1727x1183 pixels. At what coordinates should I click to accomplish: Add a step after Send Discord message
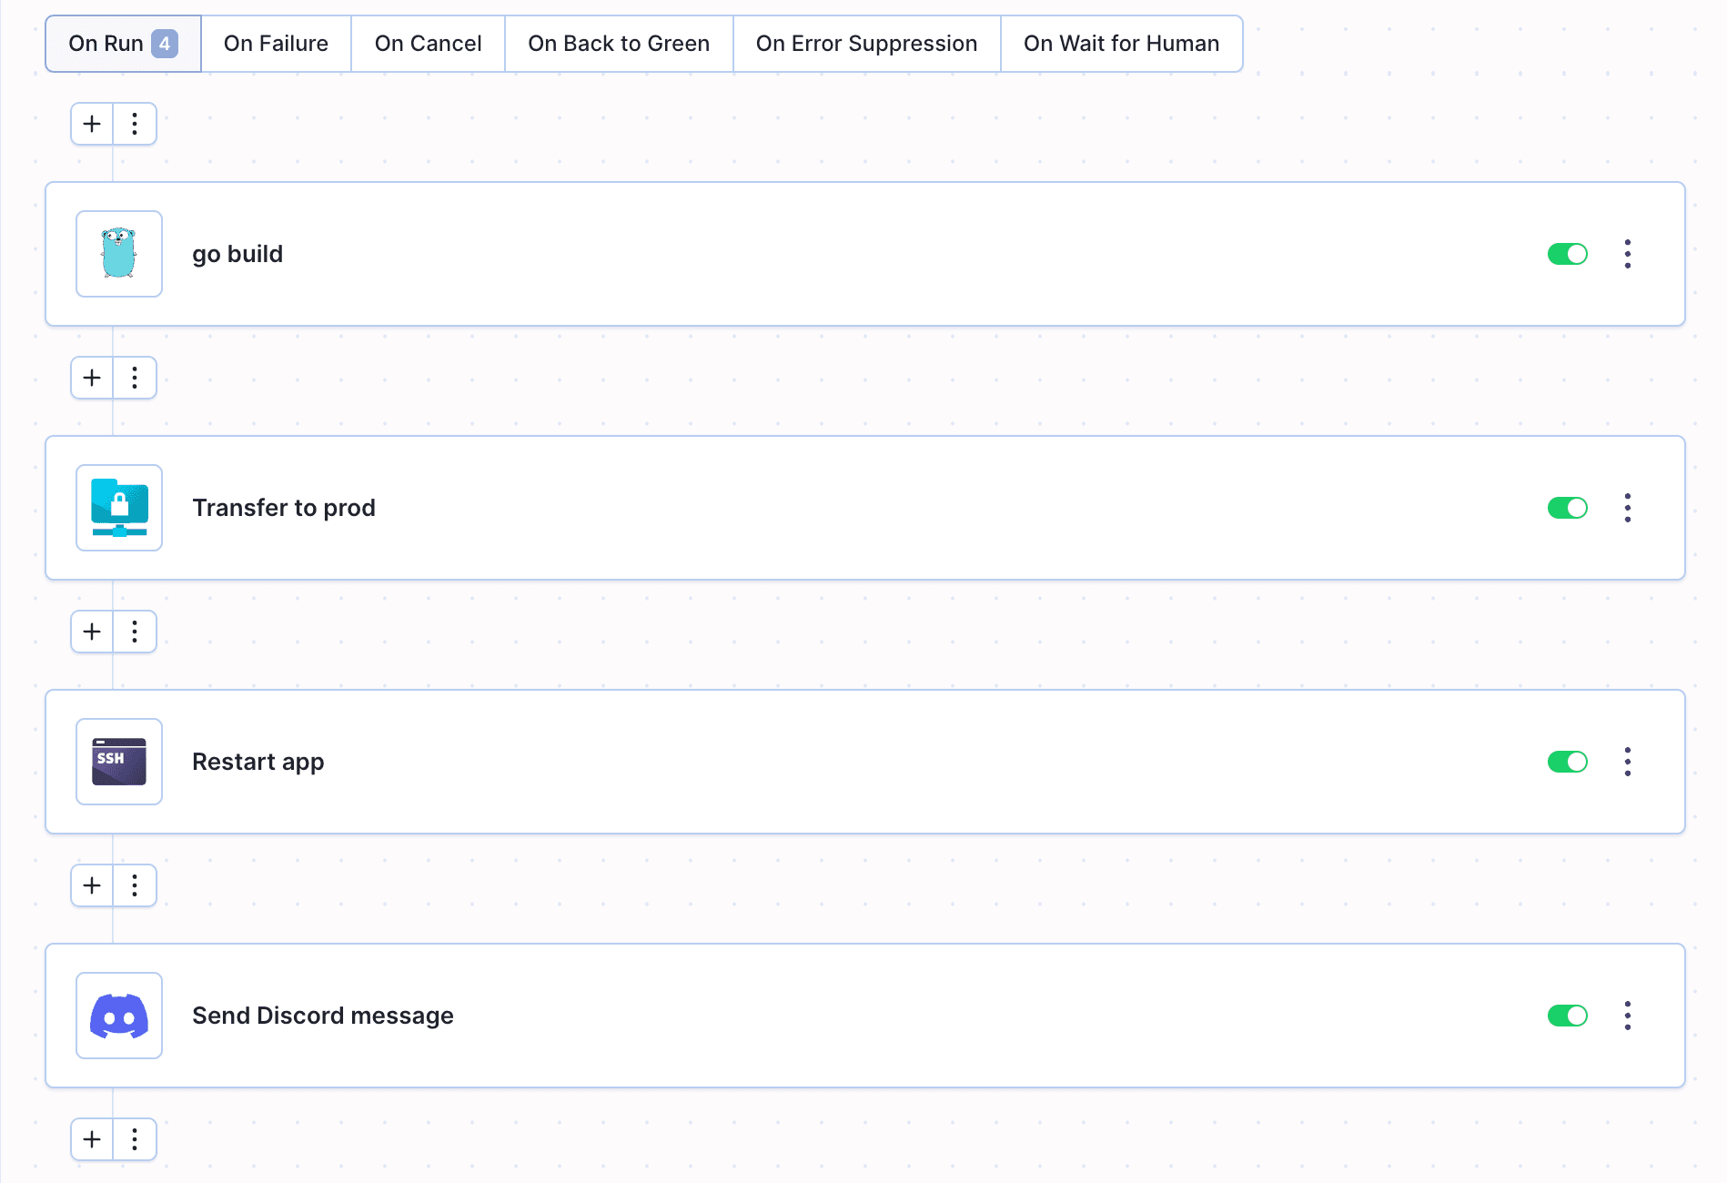[x=90, y=1139]
